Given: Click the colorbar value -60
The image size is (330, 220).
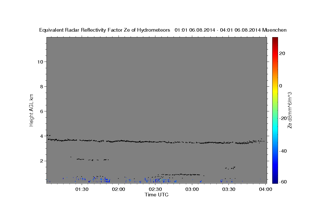Looking at the screenshot, I should pos(282,182).
